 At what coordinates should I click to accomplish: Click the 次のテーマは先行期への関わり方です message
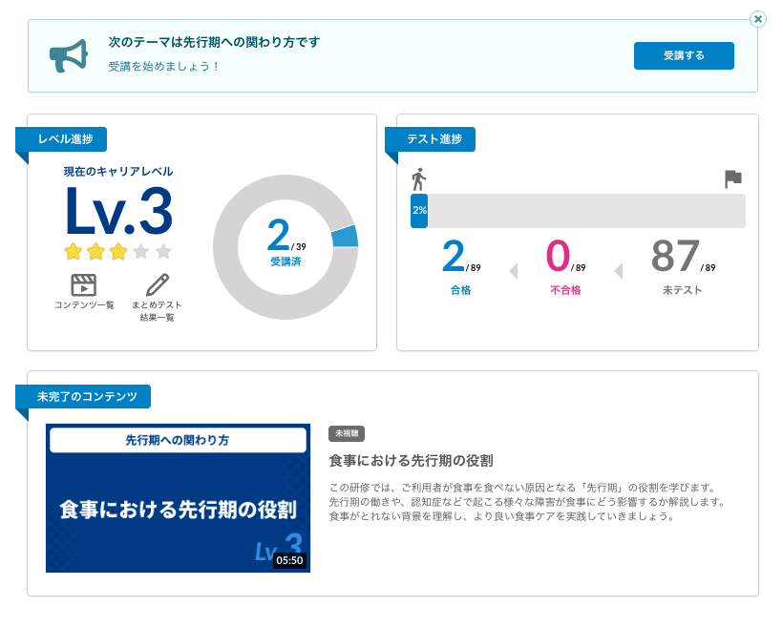214,42
